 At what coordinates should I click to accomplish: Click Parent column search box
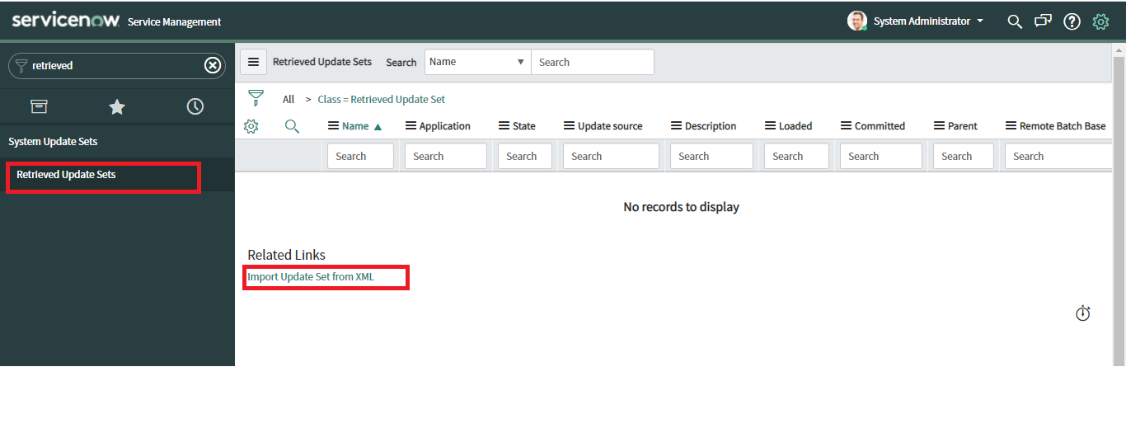click(x=964, y=156)
